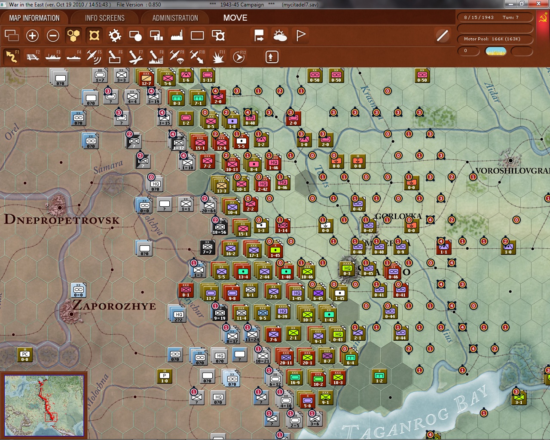Click the plain rectangle outline icon
This screenshot has width=550, height=440.
click(x=197, y=36)
